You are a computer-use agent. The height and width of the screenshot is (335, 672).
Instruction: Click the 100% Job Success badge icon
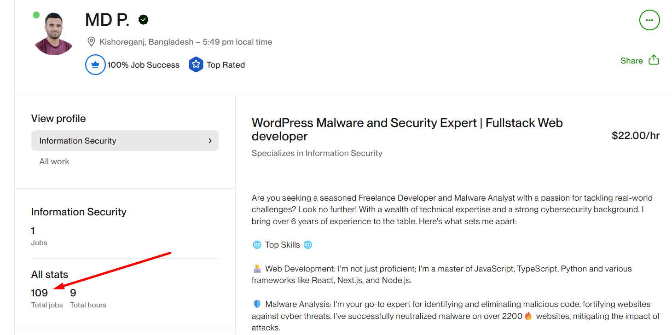point(95,64)
